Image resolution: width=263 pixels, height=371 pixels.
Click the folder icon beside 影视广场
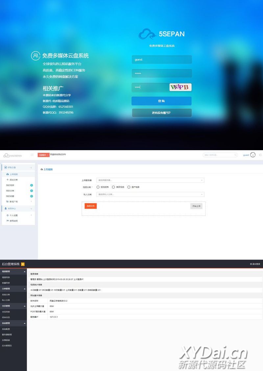point(8,201)
